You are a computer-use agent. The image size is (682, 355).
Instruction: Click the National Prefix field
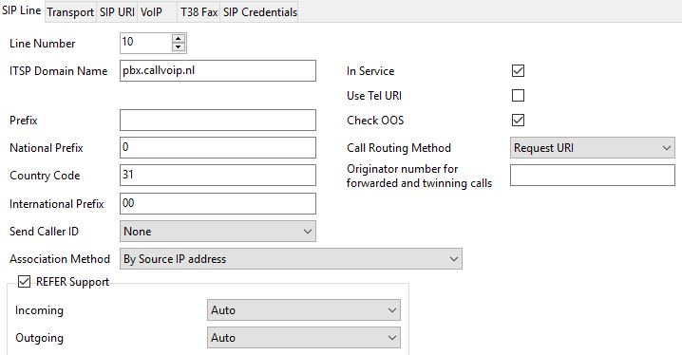pyautogui.click(x=218, y=148)
